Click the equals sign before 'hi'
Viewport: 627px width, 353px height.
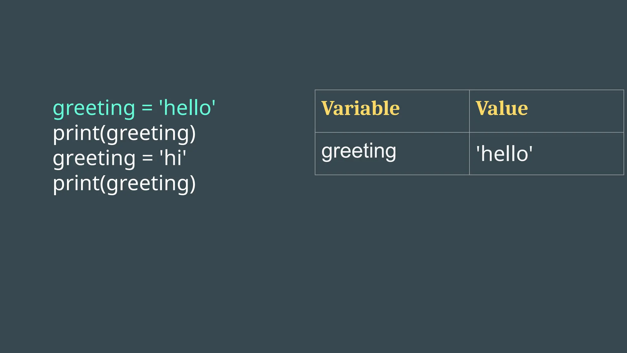147,158
